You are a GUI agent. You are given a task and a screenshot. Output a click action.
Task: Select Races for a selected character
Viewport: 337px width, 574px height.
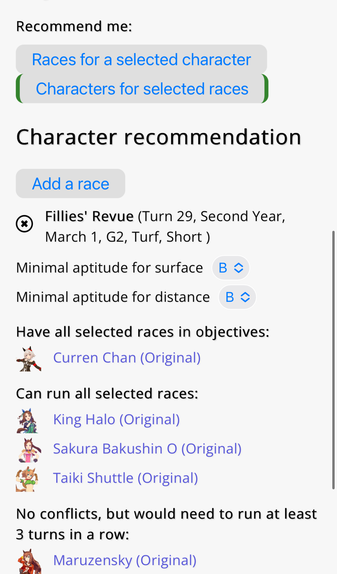141,59
